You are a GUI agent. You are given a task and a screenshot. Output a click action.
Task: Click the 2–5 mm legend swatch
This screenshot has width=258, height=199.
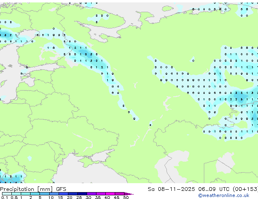click(35, 194)
